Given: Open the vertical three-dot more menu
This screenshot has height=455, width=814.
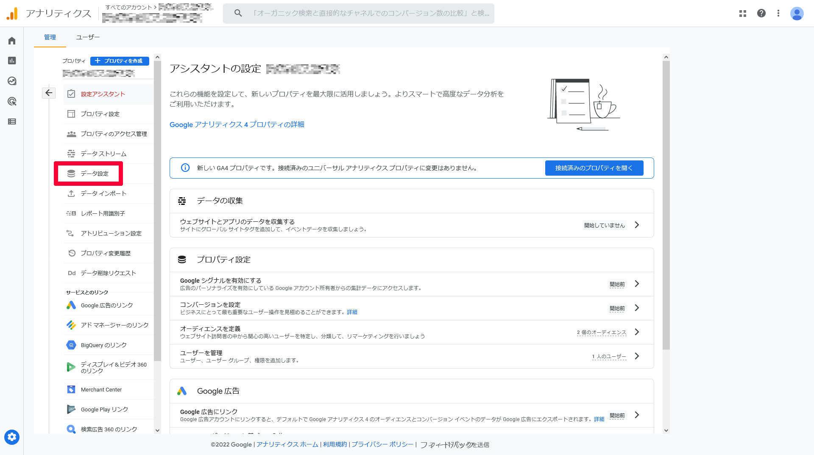Looking at the screenshot, I should tap(778, 13).
